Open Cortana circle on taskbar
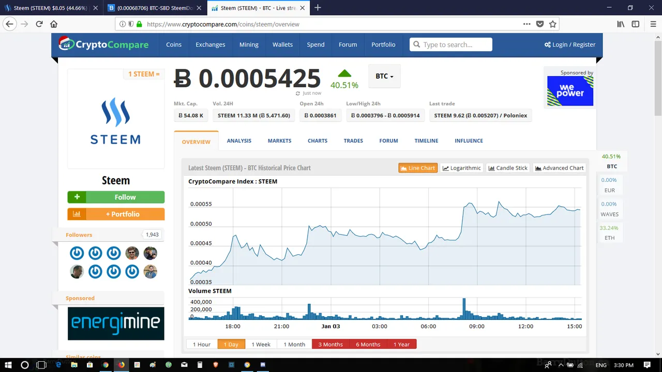Screen dimensions: 662x372 [24, 365]
